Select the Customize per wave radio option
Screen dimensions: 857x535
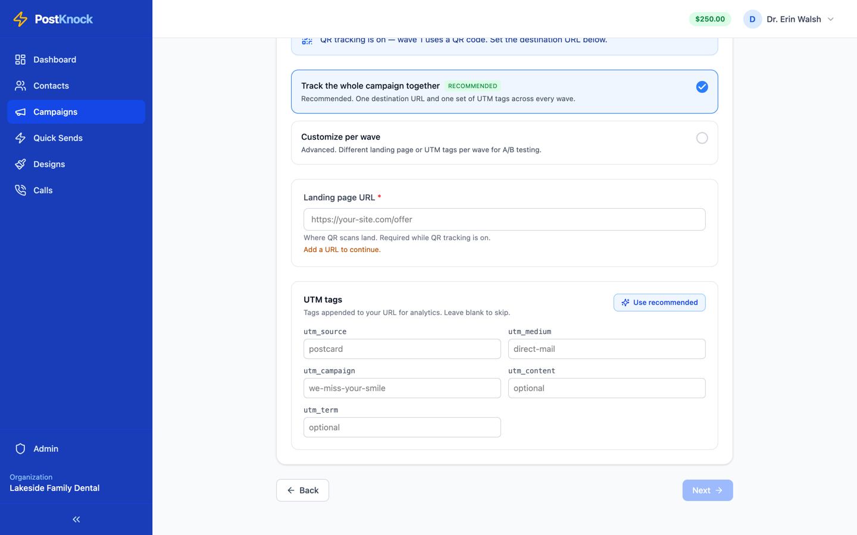coord(702,138)
